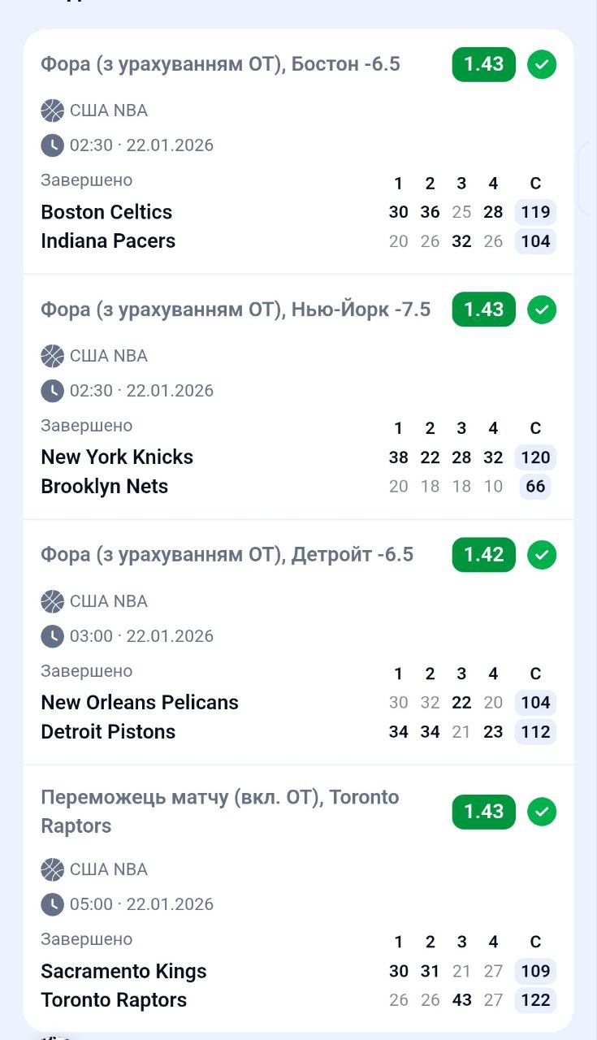Image resolution: width=597 pixels, height=1040 pixels.
Task: Click clock icon in Kings–Raptors bet
Action: pos(52,904)
